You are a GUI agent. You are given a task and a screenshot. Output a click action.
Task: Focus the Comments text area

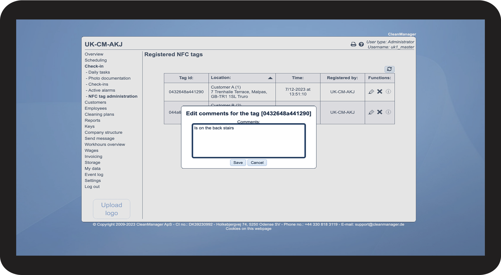(249, 141)
